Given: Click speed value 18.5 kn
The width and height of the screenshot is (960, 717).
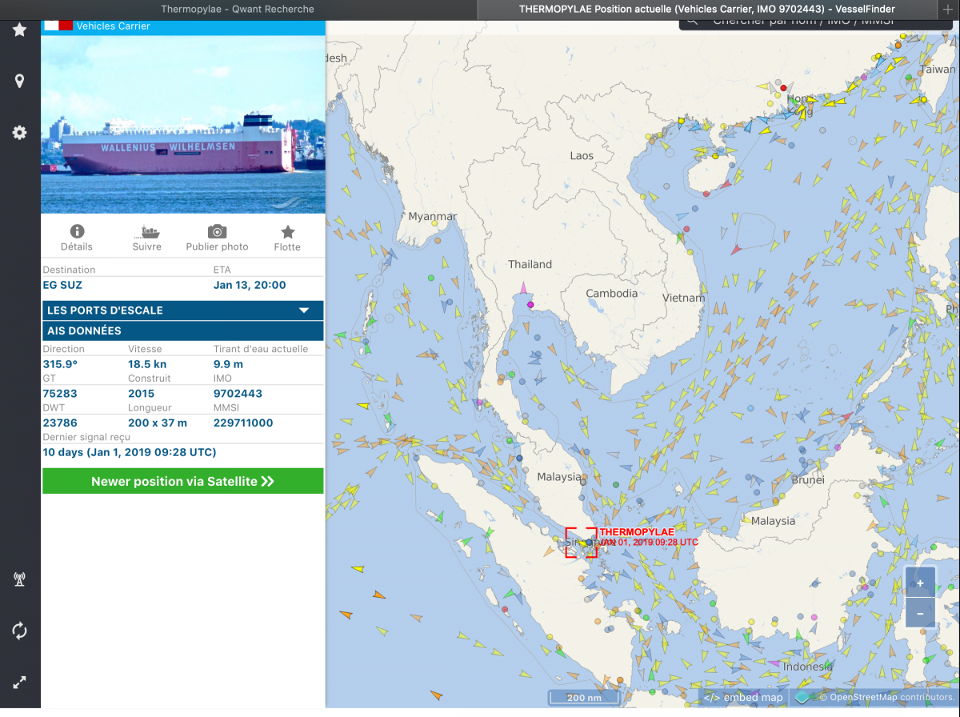Looking at the screenshot, I should pos(147,364).
